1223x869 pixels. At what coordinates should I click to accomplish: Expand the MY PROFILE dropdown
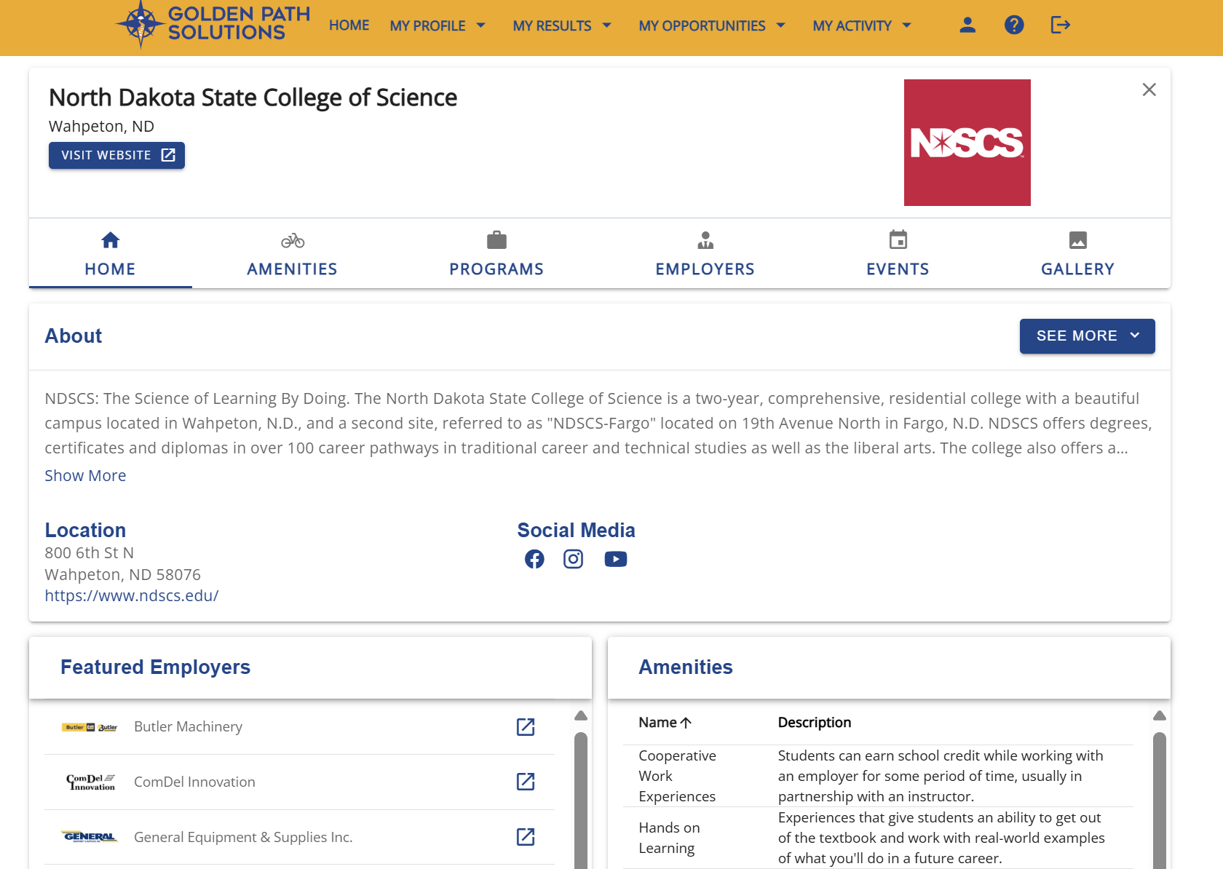(x=437, y=25)
